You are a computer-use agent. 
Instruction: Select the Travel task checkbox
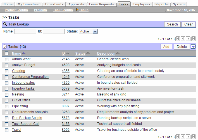tap(7, 130)
